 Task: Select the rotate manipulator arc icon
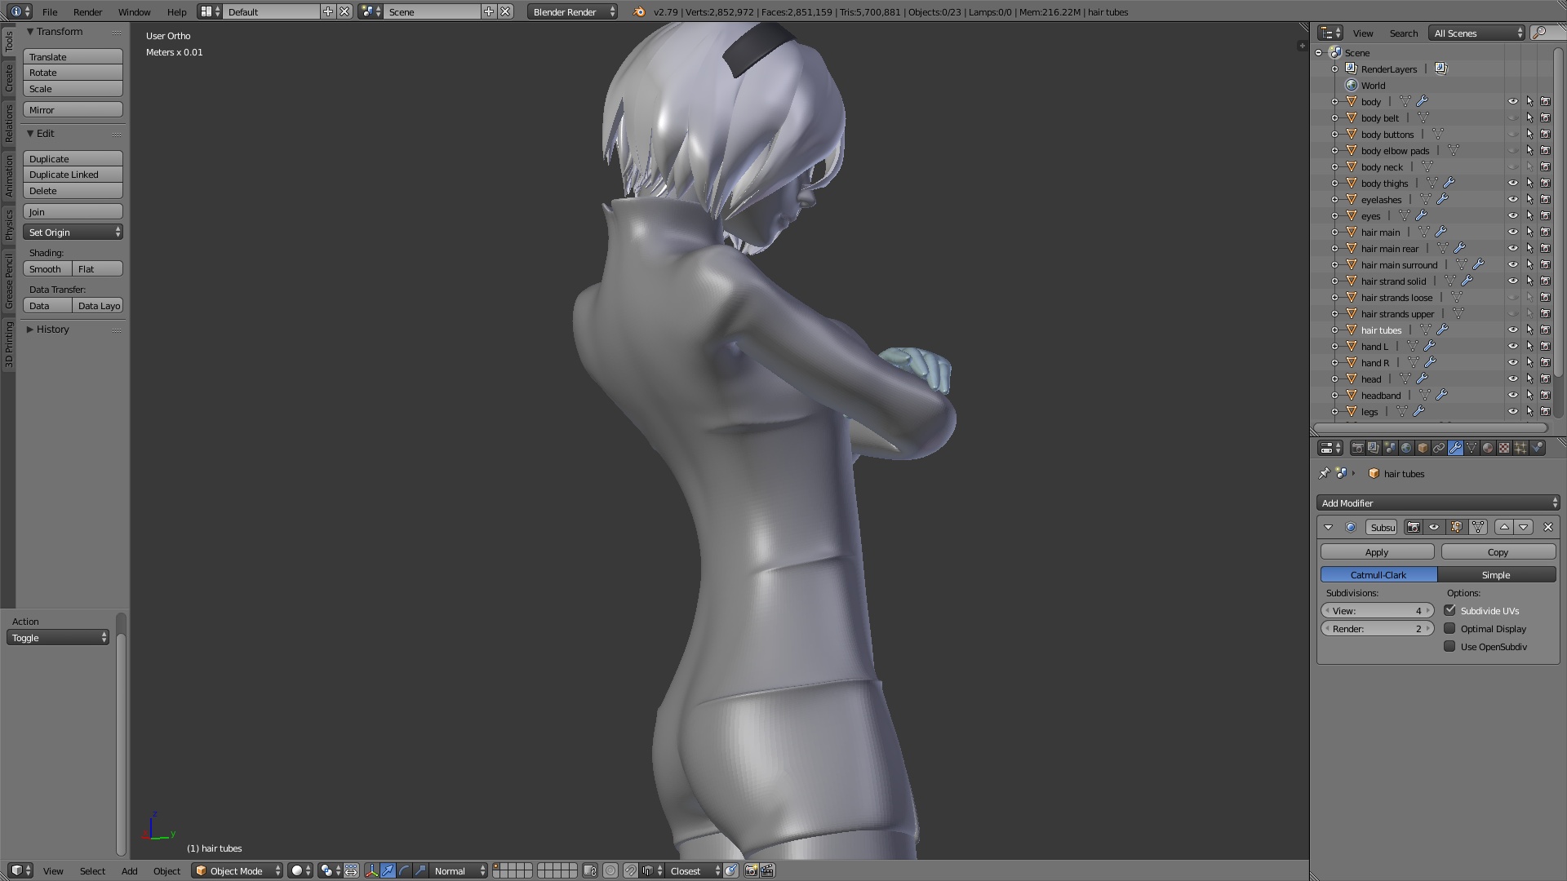404,870
